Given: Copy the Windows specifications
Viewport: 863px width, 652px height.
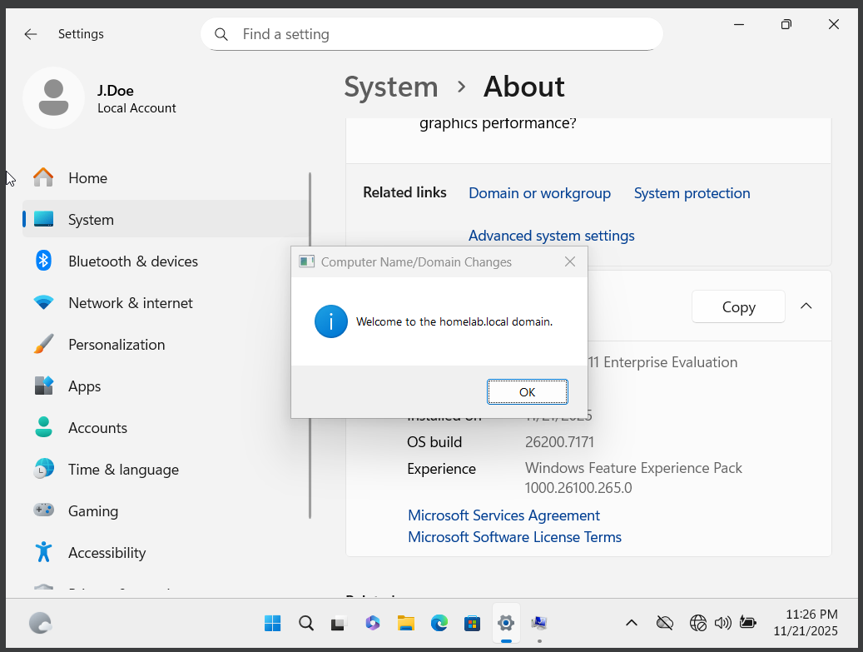Looking at the screenshot, I should pos(738,306).
